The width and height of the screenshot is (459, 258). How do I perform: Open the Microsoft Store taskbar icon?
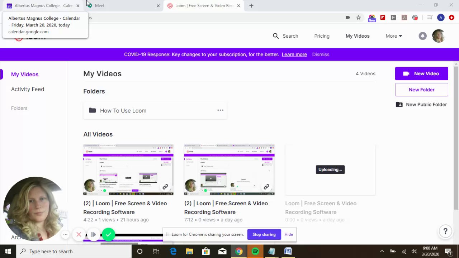pos(206,251)
